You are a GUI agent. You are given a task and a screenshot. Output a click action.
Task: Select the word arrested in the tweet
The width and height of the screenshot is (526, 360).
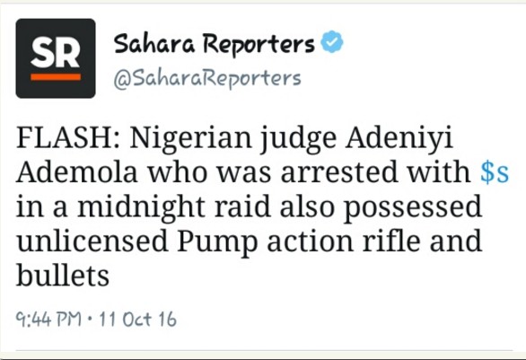pyautogui.click(x=338, y=172)
